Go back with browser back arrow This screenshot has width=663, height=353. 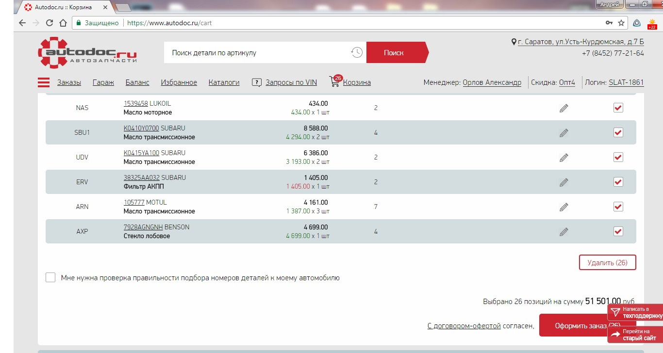(x=22, y=23)
